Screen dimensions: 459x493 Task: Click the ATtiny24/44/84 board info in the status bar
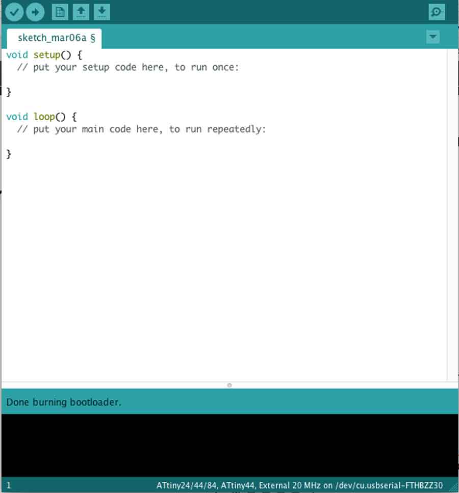(x=299, y=485)
